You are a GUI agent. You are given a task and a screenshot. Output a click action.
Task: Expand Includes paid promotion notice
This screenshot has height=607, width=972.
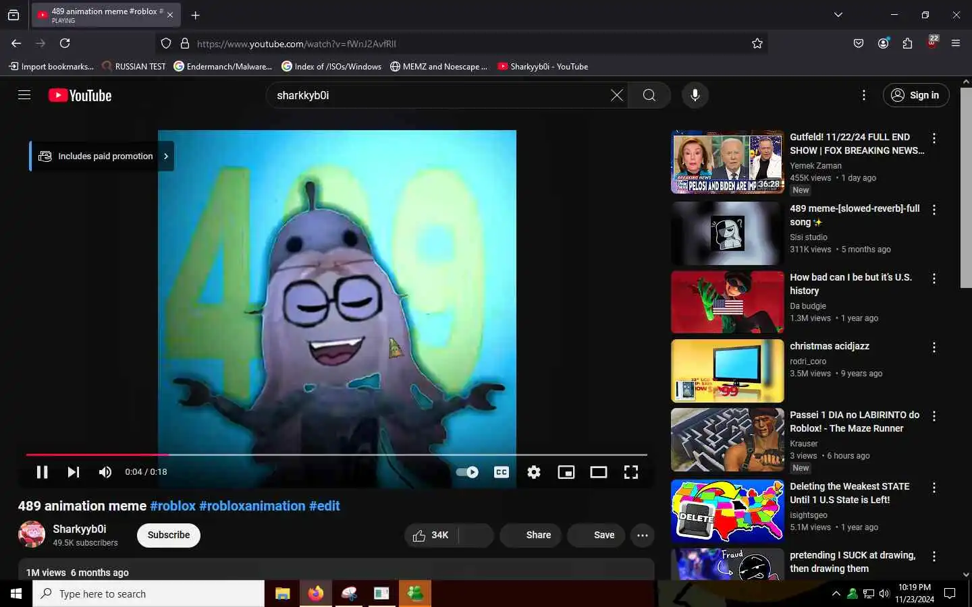click(x=103, y=156)
